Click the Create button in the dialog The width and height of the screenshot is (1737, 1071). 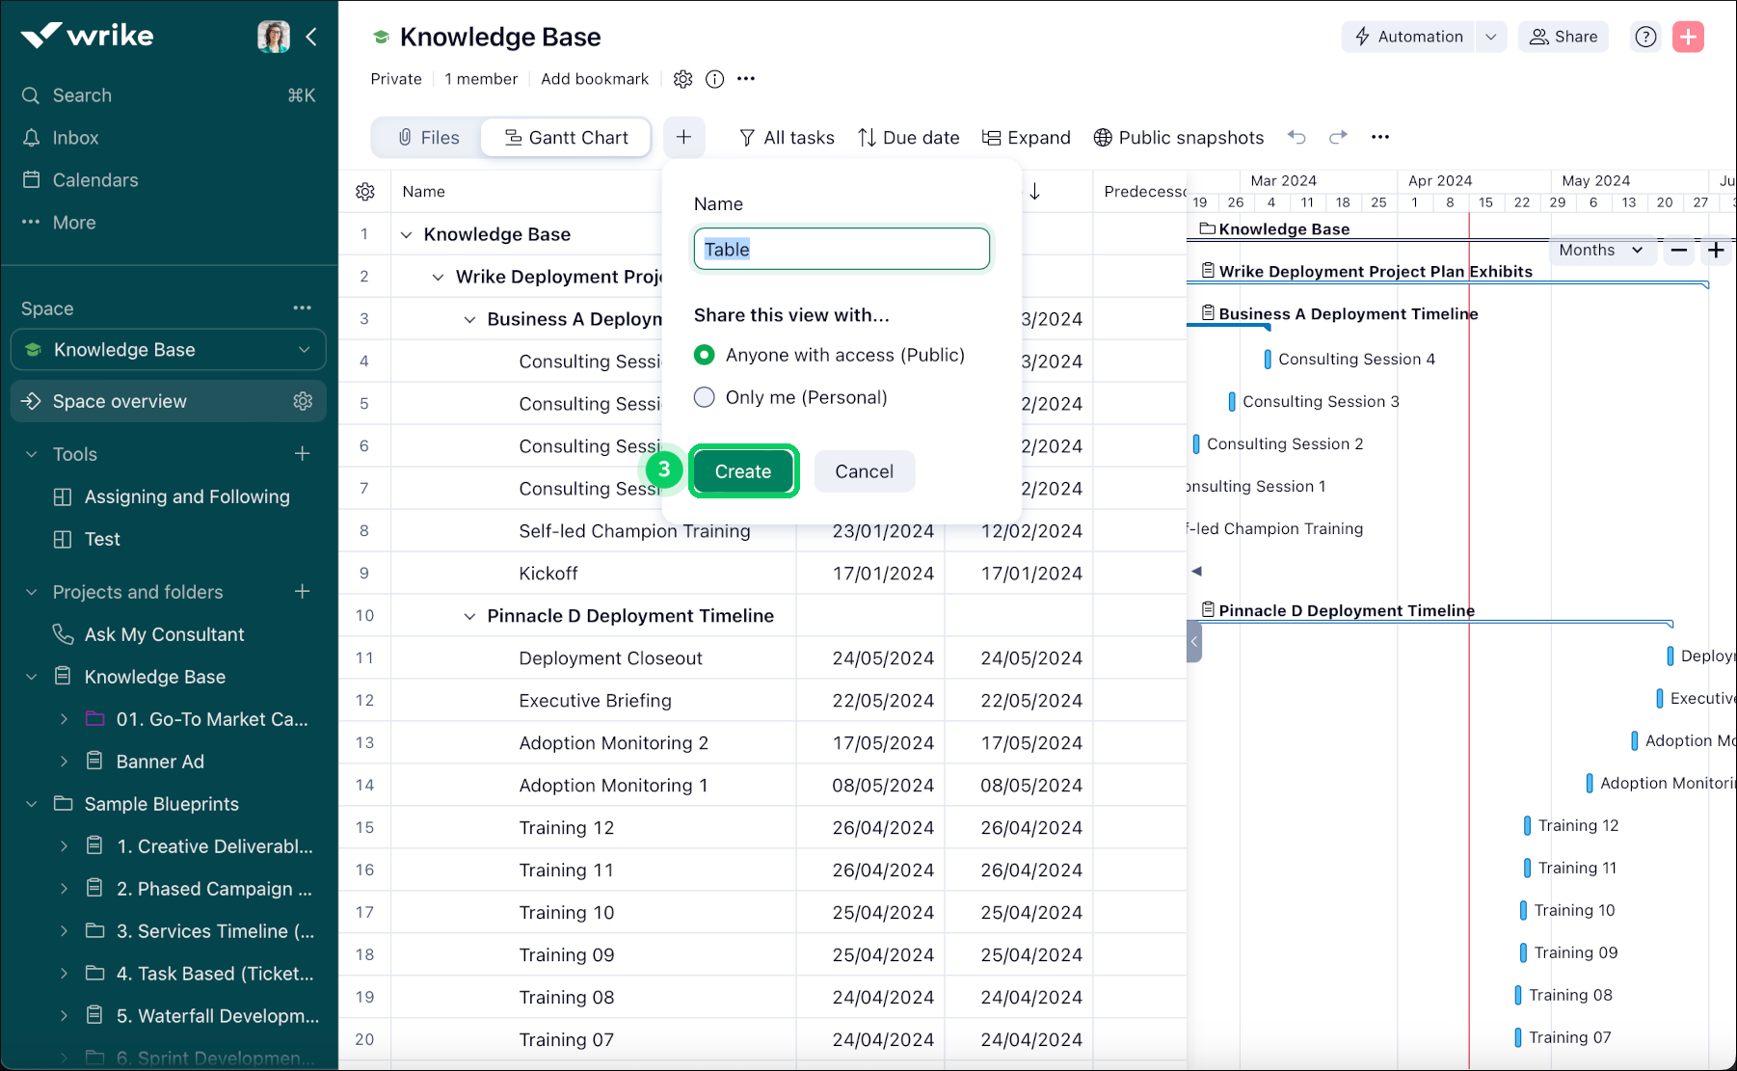click(743, 471)
